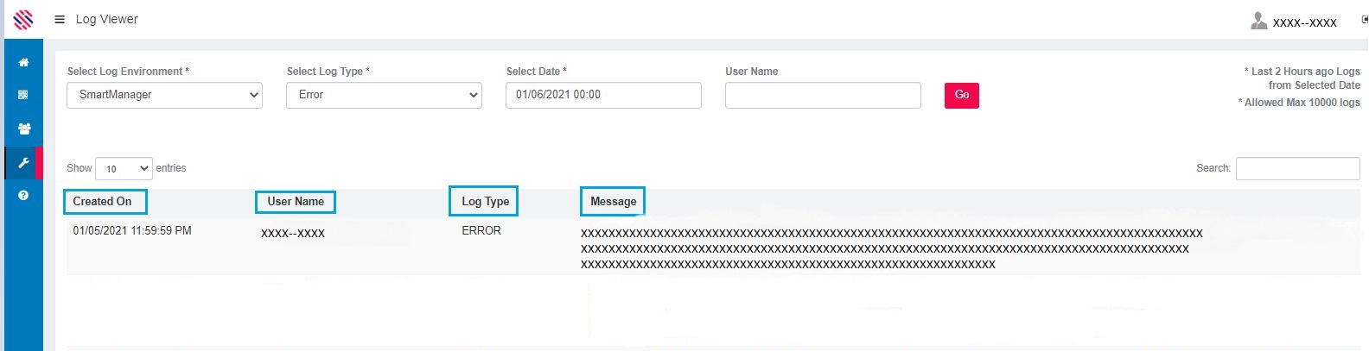Open the Home icon in sidebar
Viewport: 1369px width, 351px height.
coord(23,62)
